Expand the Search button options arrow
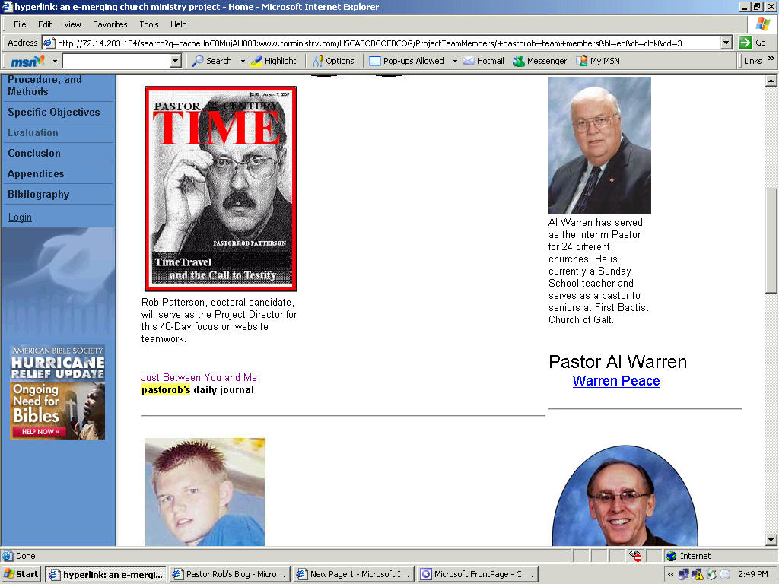Viewport: 779px width, 584px height. [243, 61]
